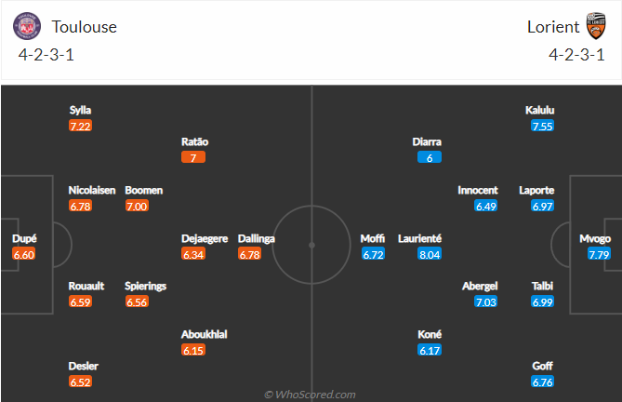Image resolution: width=622 pixels, height=402 pixels.
Task: Select Abergel's 7.03 rating badge
Action: point(486,302)
